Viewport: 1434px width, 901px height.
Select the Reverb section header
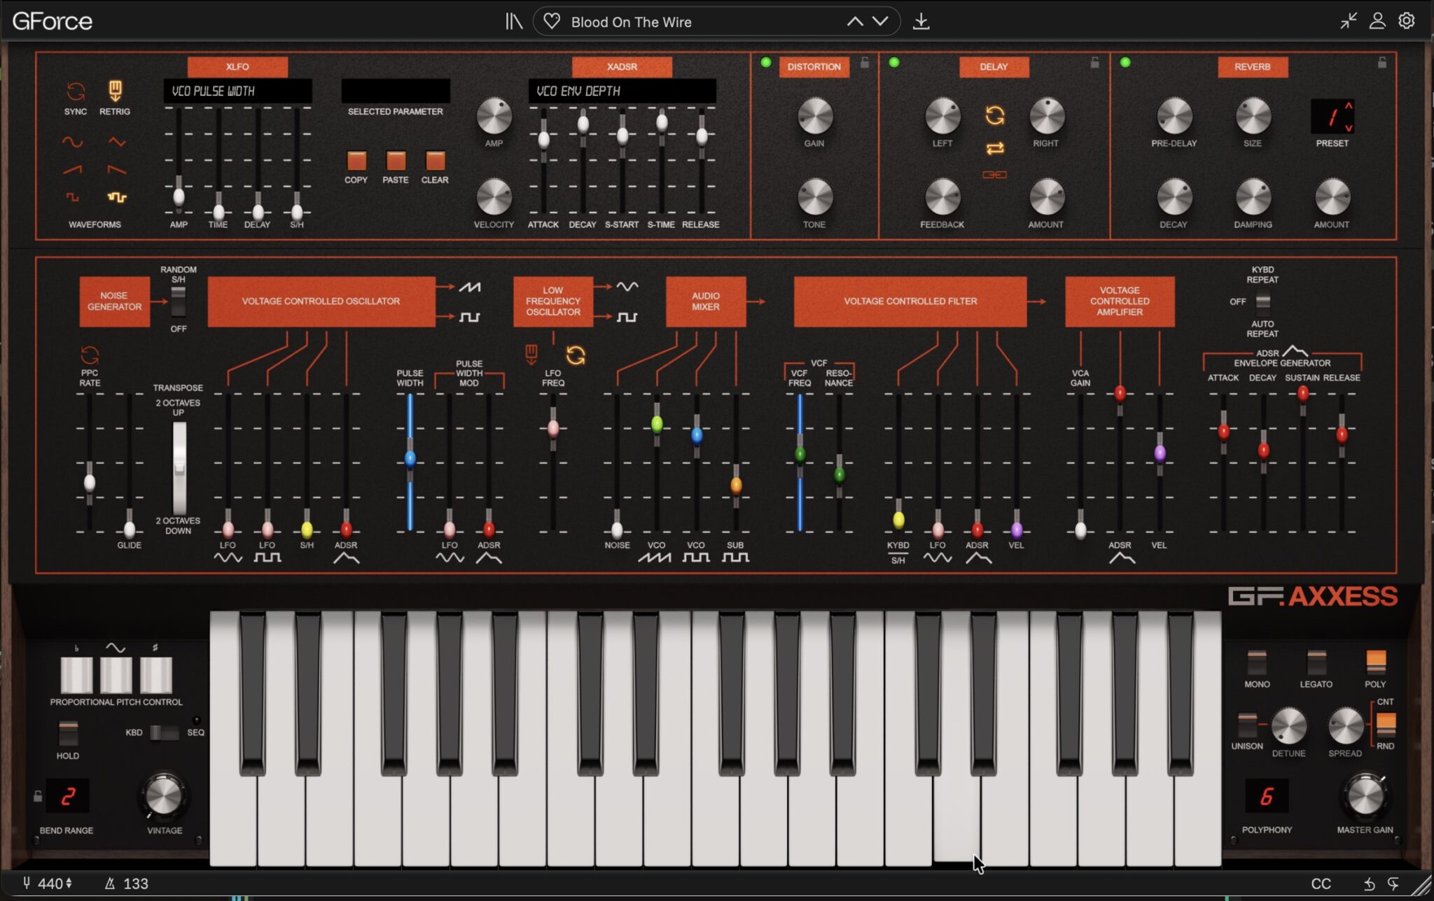(1252, 66)
